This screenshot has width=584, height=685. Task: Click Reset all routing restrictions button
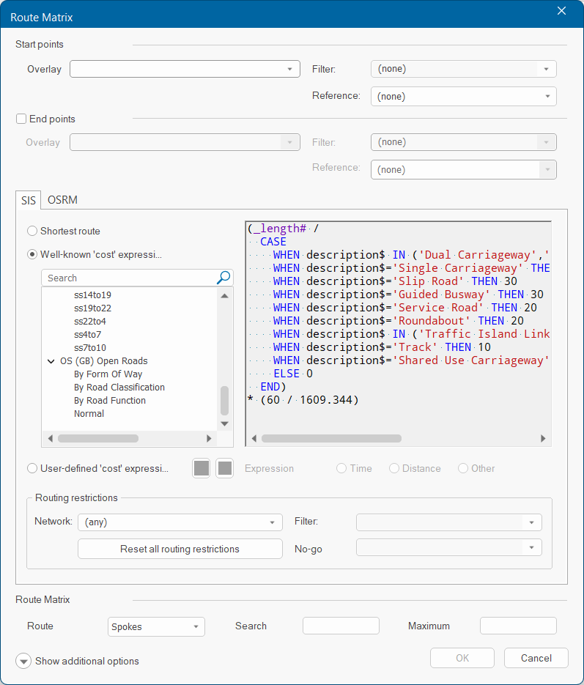coord(180,549)
